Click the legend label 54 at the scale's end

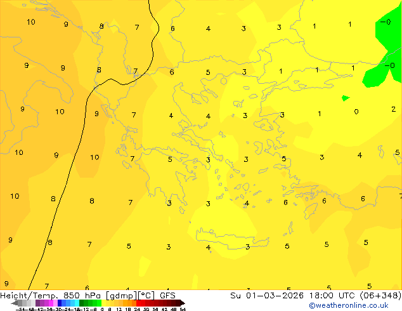(x=183, y=309)
